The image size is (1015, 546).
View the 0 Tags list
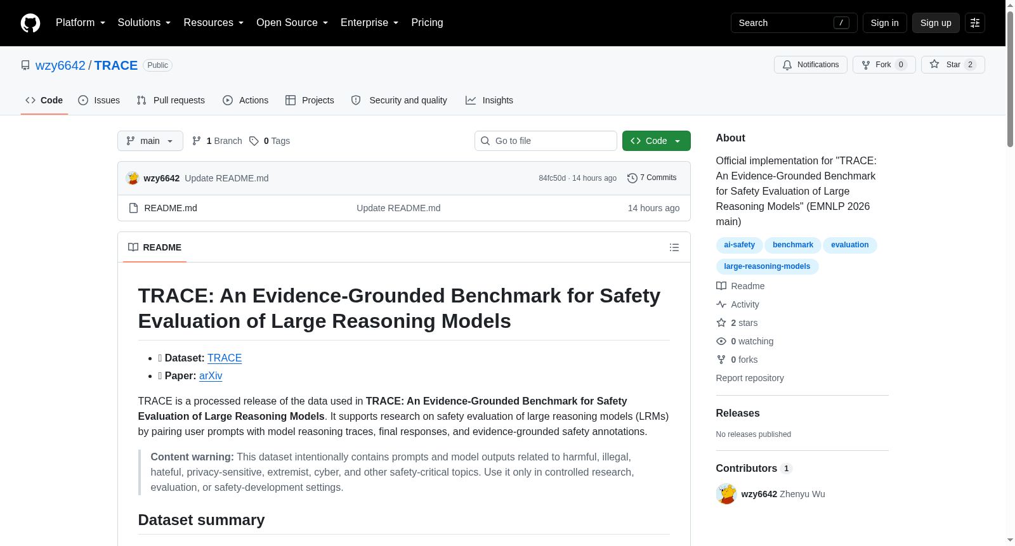[x=270, y=141]
